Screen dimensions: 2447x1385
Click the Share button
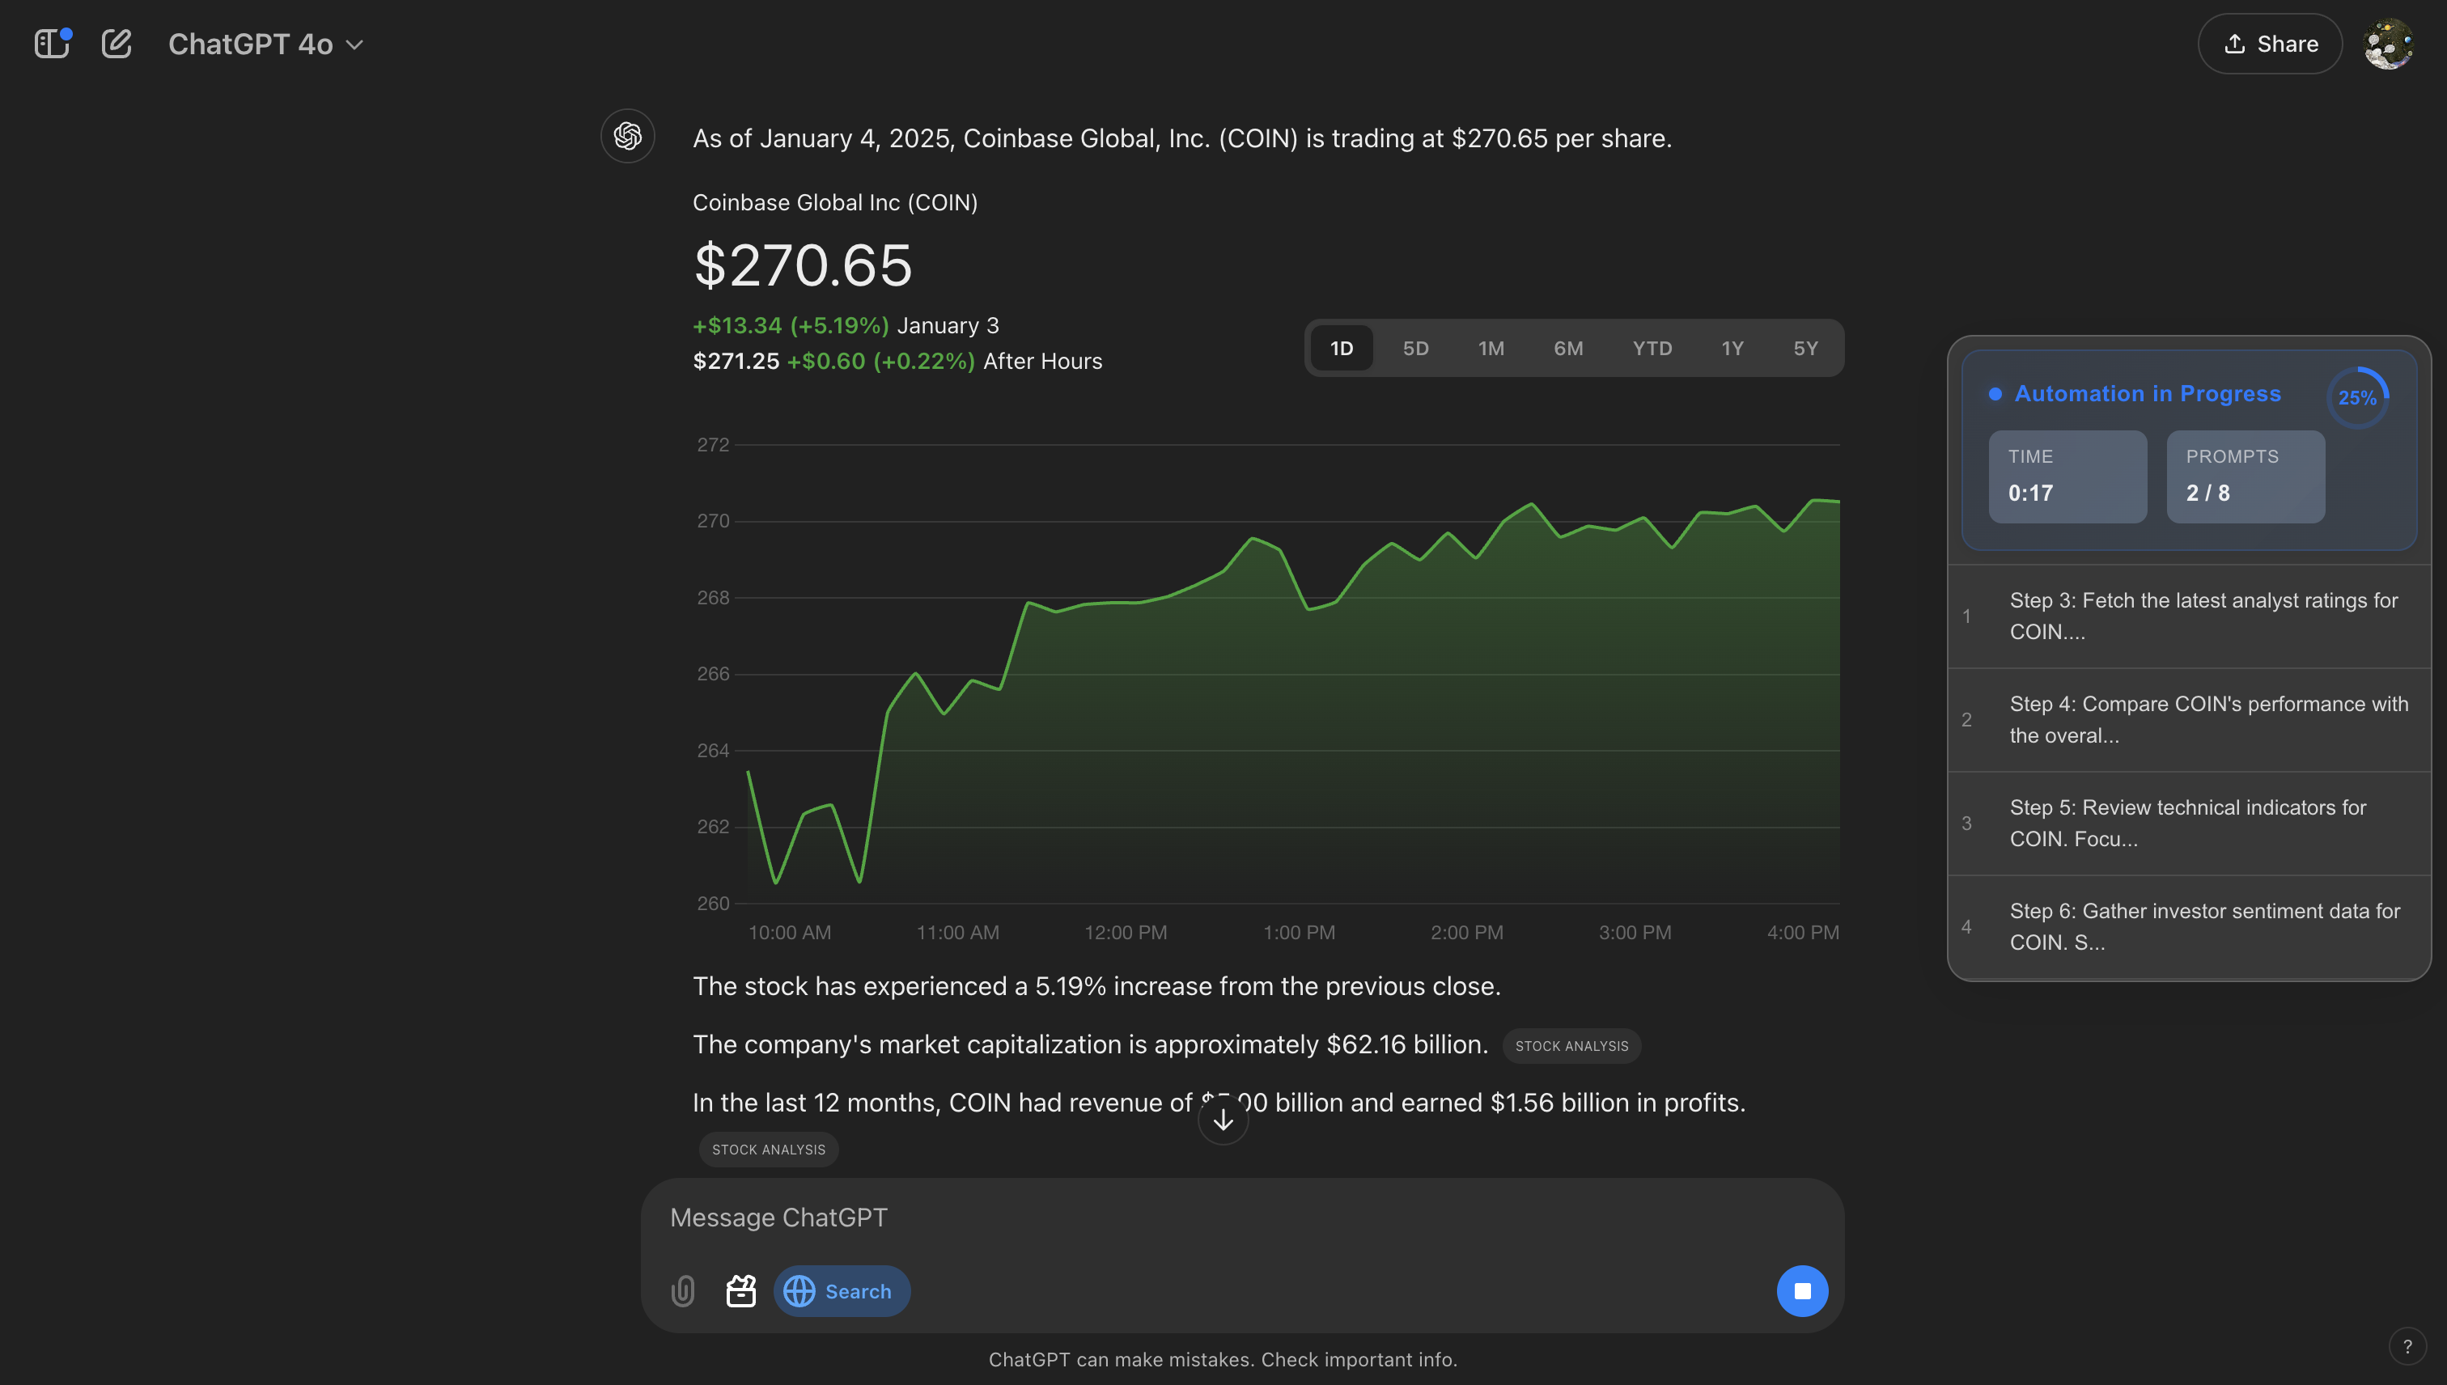pos(2270,44)
